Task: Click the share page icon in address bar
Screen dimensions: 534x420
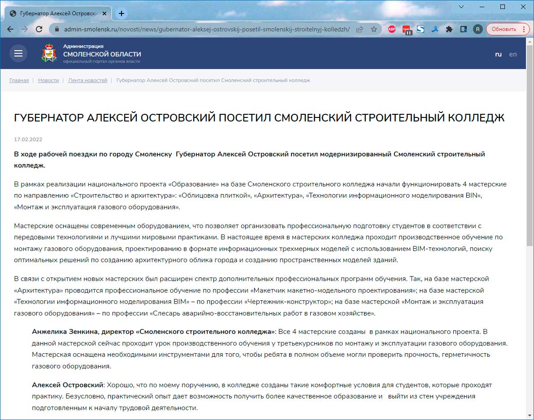Action: [x=360, y=29]
